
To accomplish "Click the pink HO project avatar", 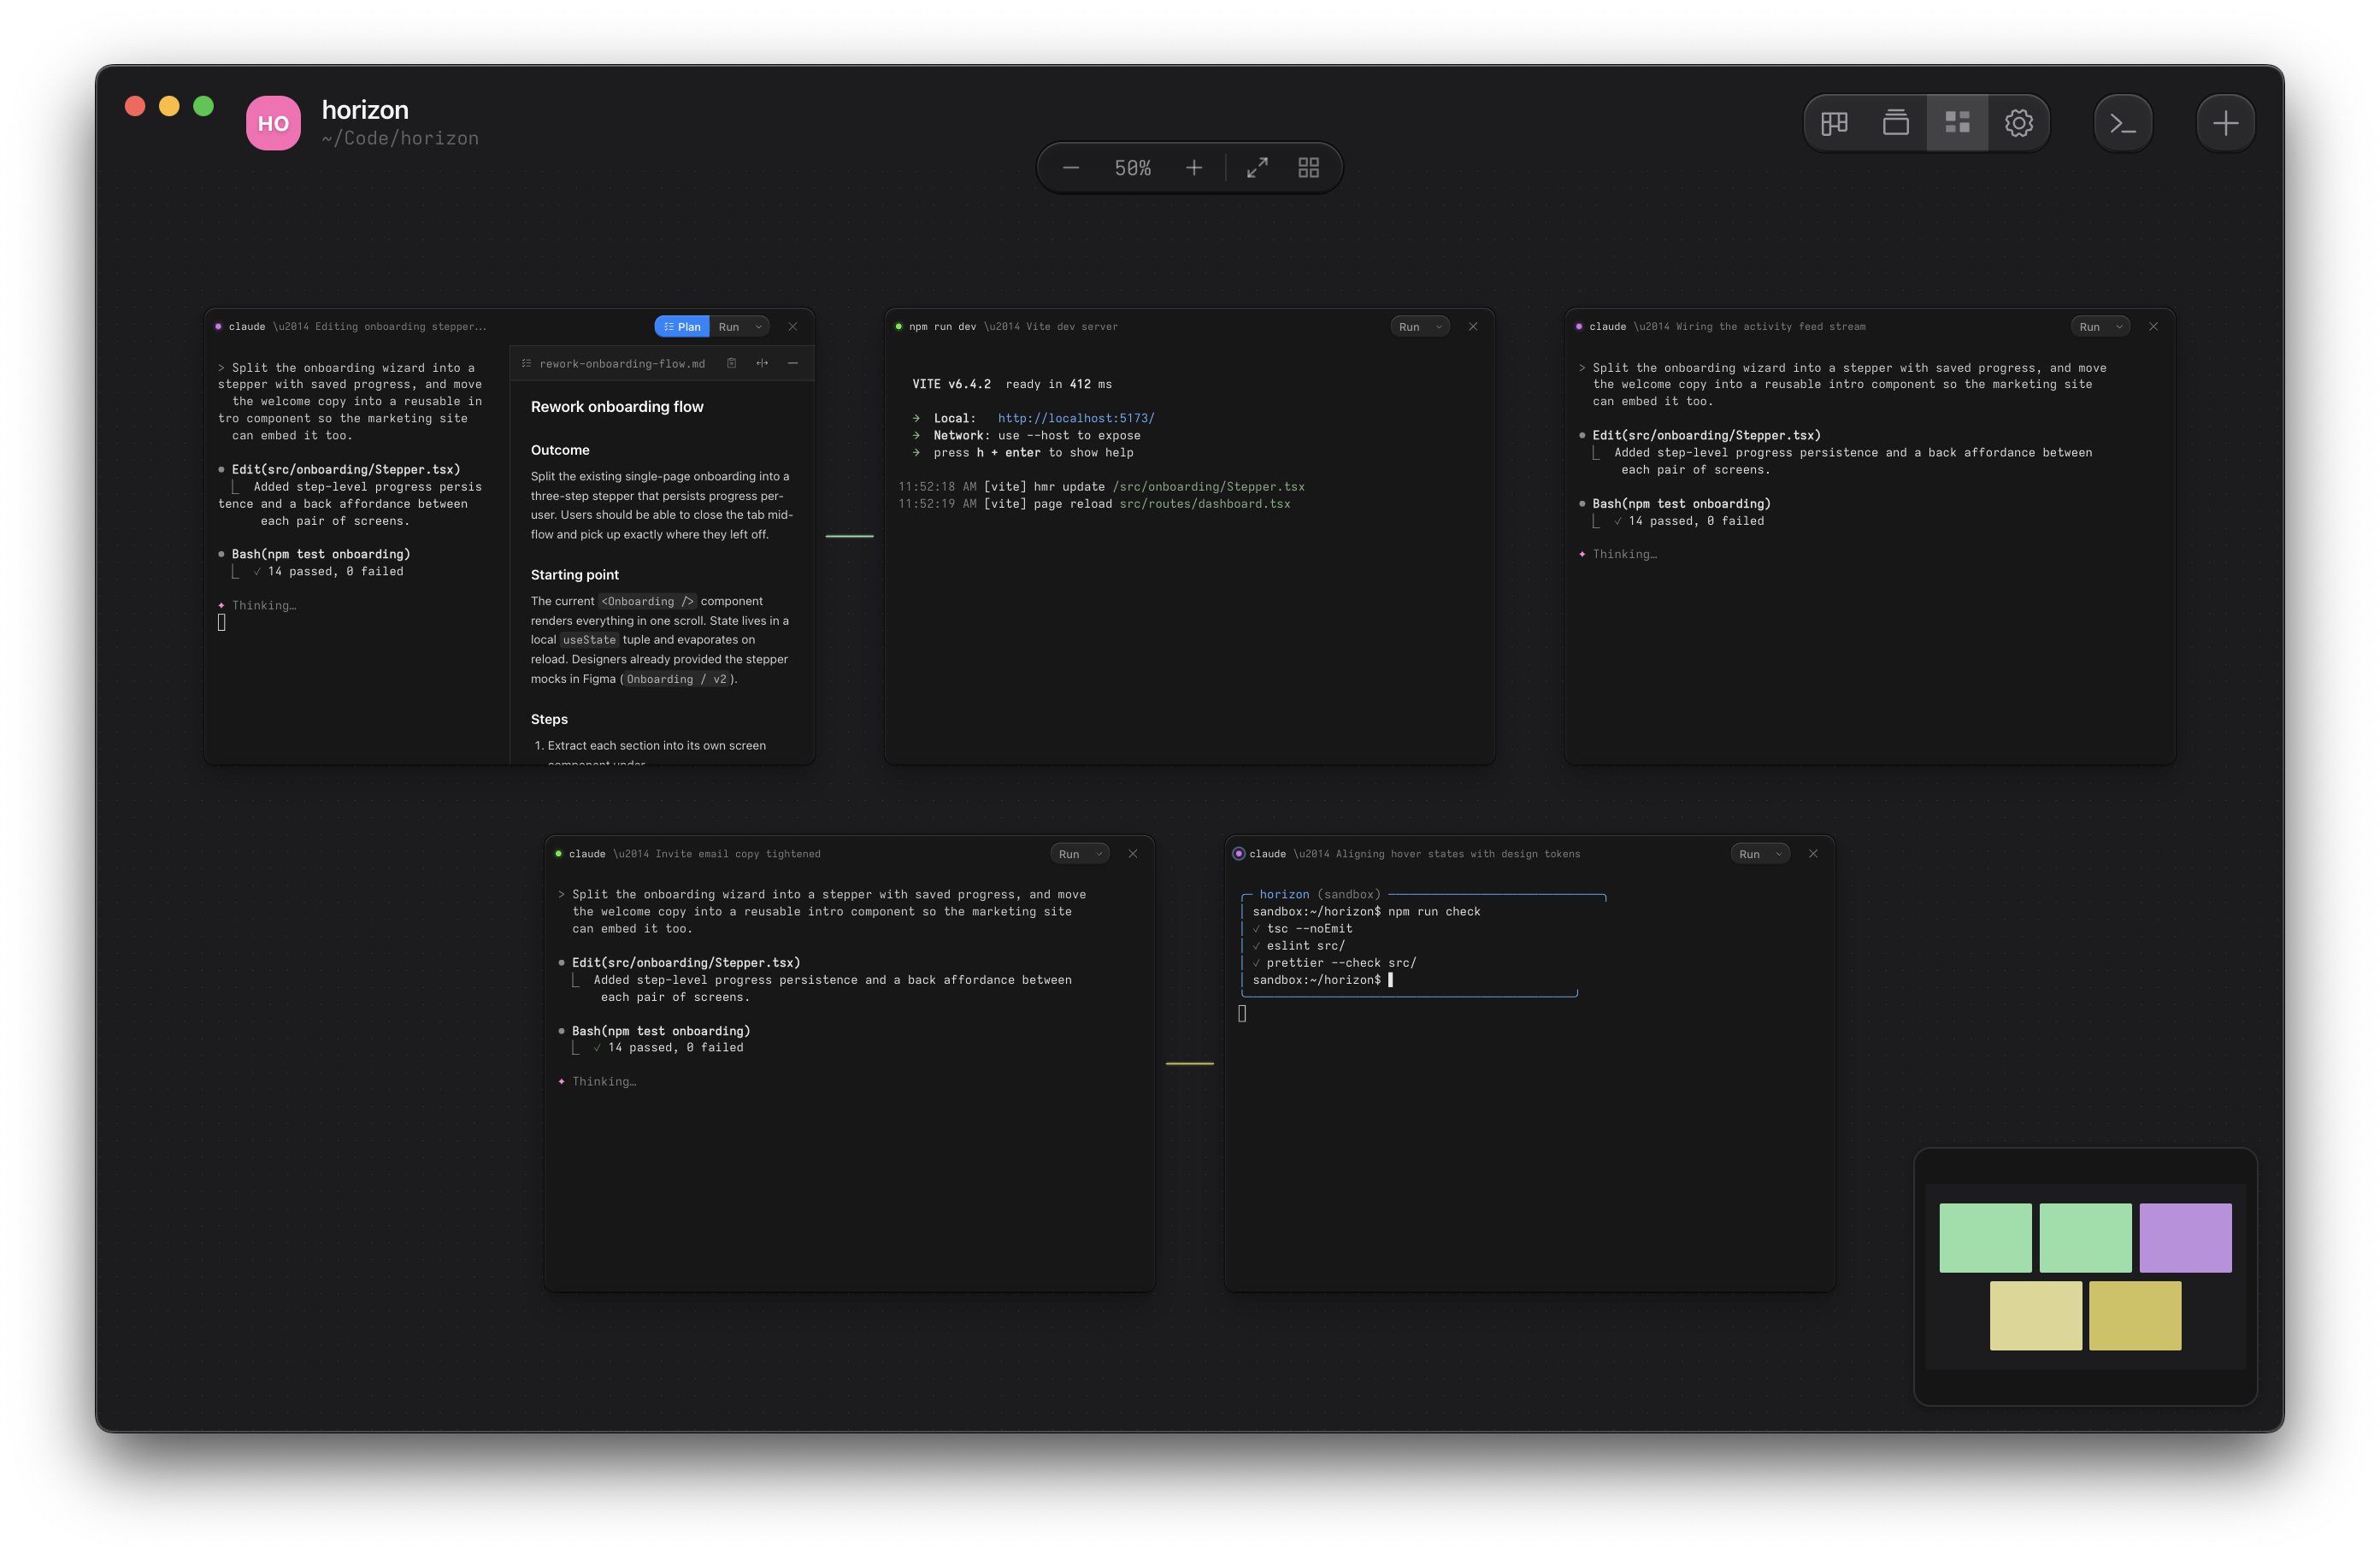I will (x=273, y=123).
